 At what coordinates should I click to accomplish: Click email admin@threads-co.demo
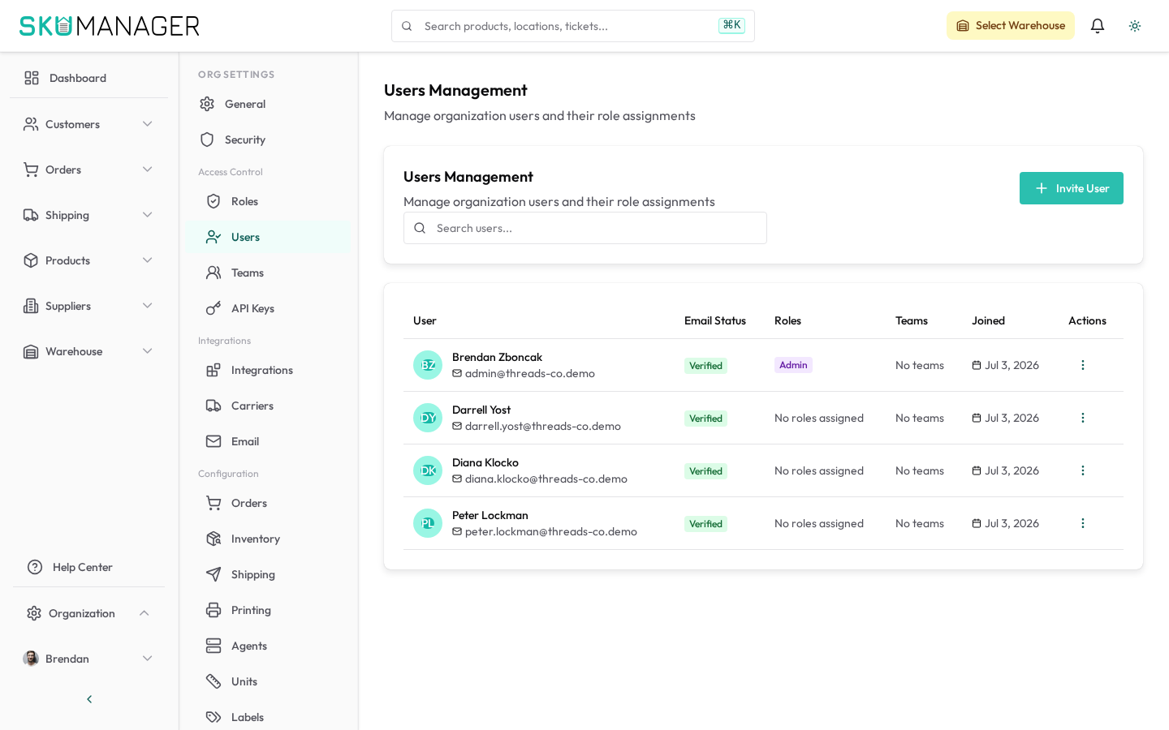(x=530, y=374)
